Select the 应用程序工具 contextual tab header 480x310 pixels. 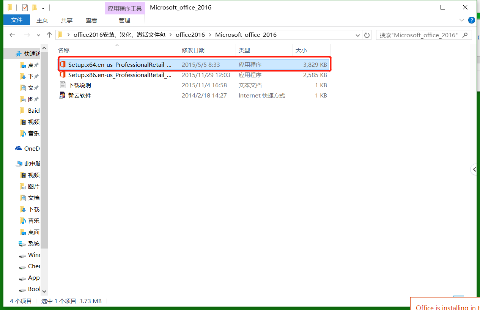click(124, 8)
